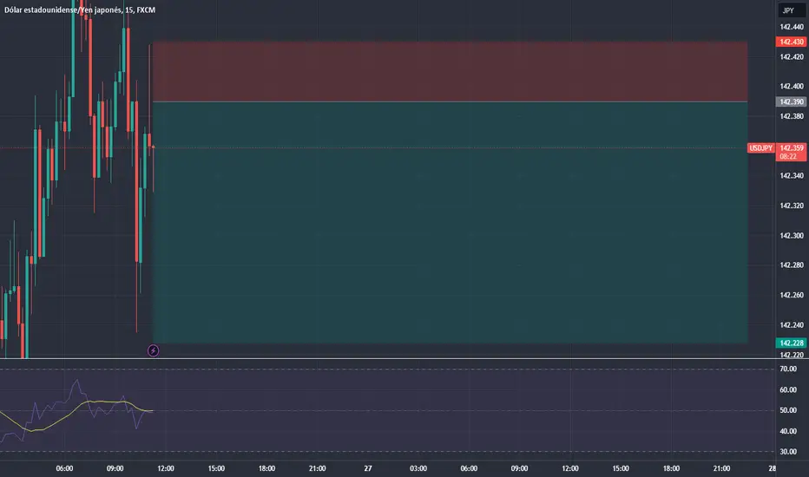Screen dimensions: 809x477
Task: Click the 40.00 RSI scale label
Action: (x=788, y=431)
